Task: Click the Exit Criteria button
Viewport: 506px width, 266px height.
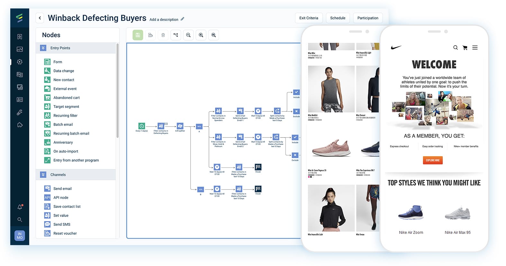Action: point(309,18)
